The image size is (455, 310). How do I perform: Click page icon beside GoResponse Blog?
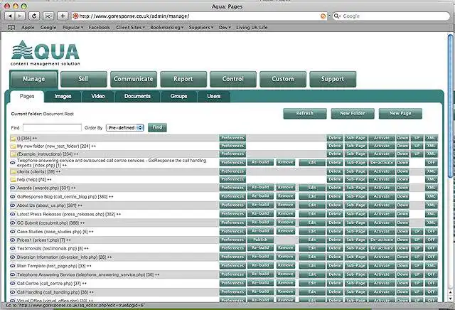point(13,196)
